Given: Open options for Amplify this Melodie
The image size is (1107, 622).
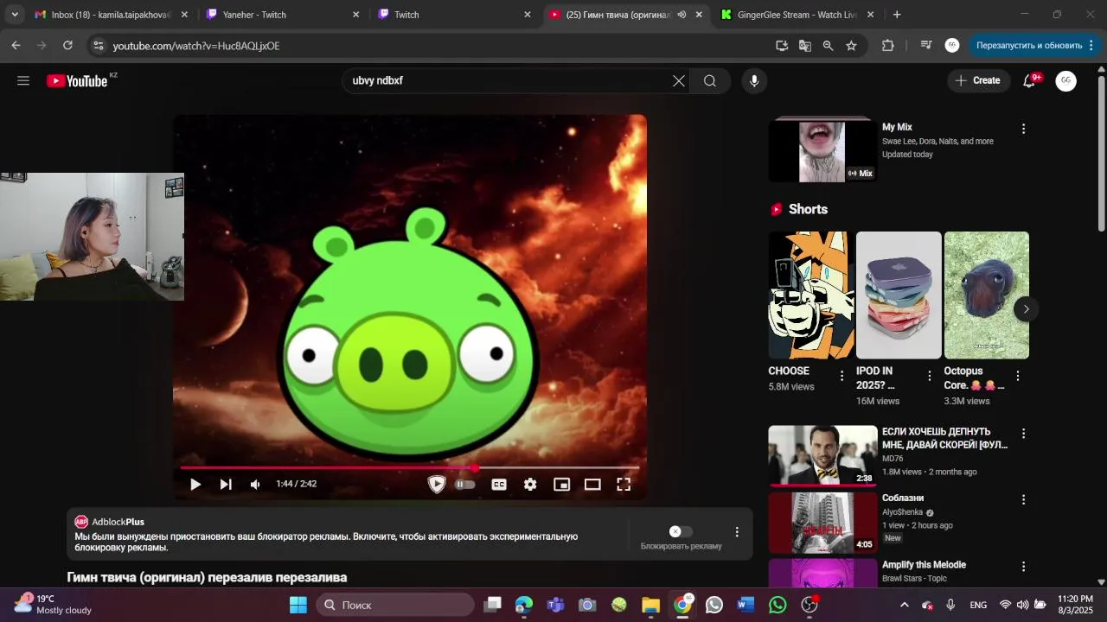Looking at the screenshot, I should tap(1024, 567).
